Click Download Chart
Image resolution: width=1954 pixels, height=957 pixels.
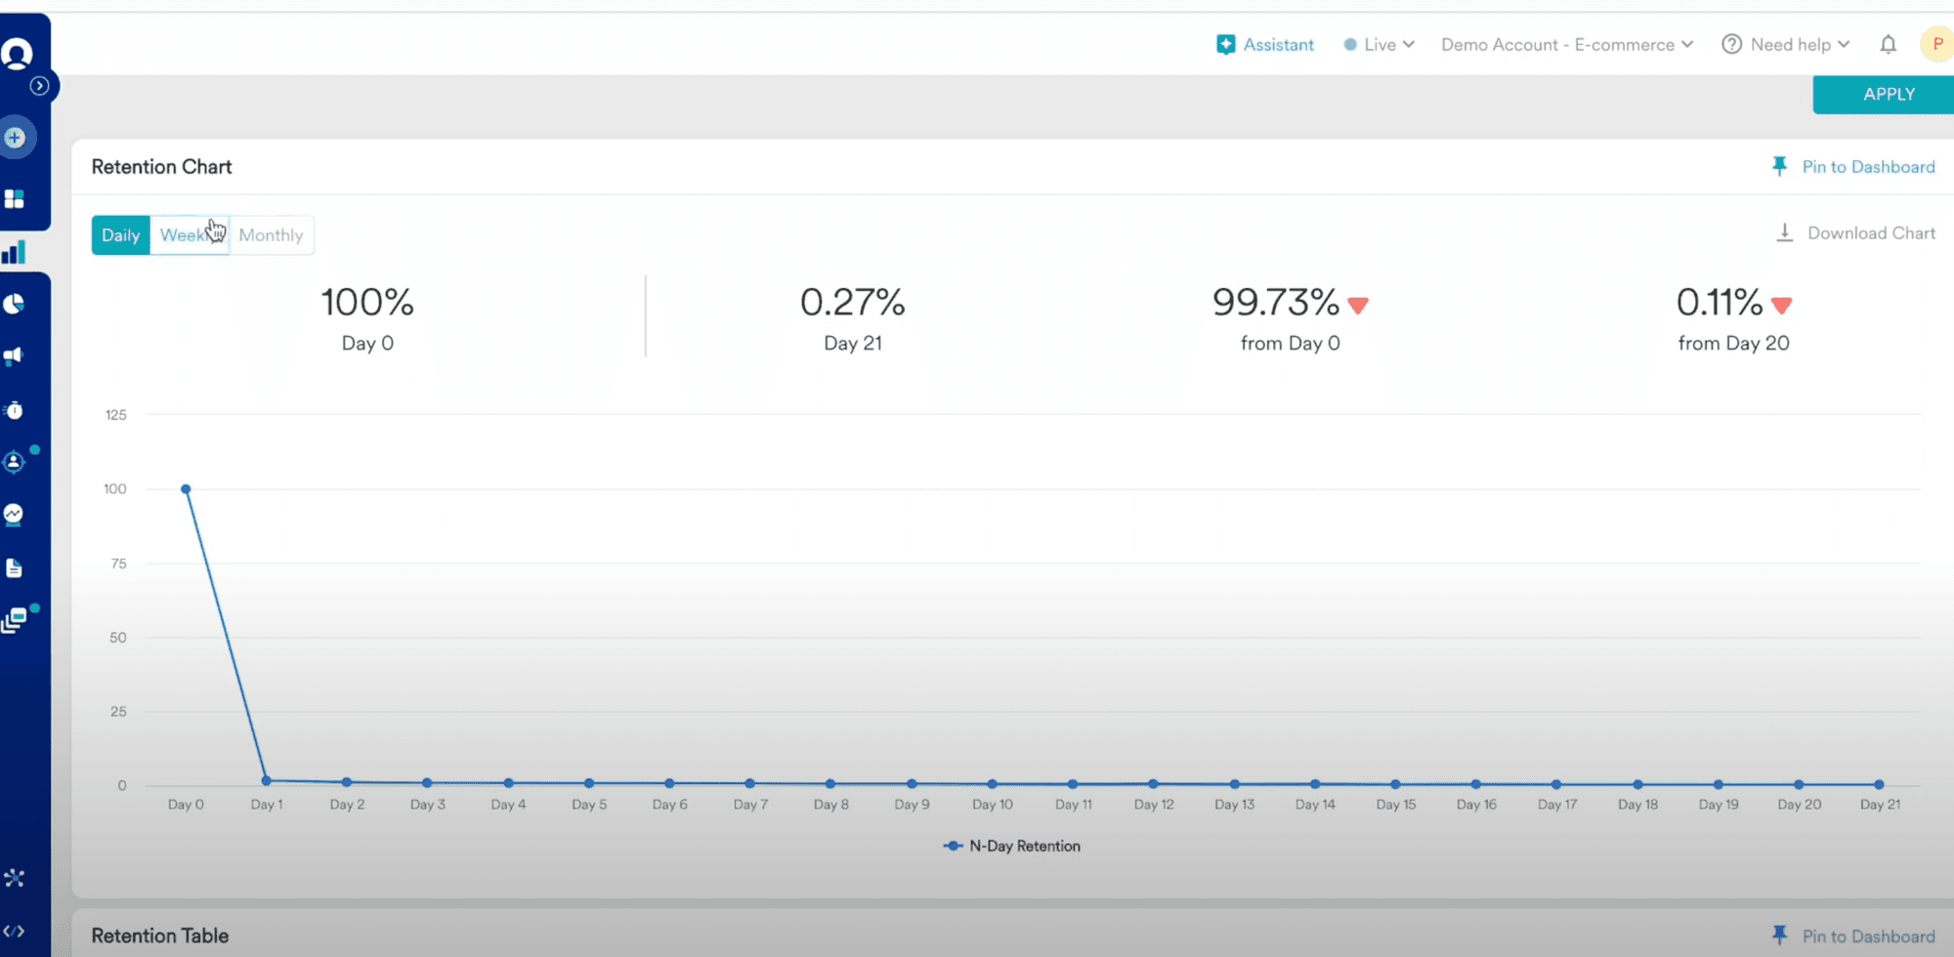click(1871, 233)
